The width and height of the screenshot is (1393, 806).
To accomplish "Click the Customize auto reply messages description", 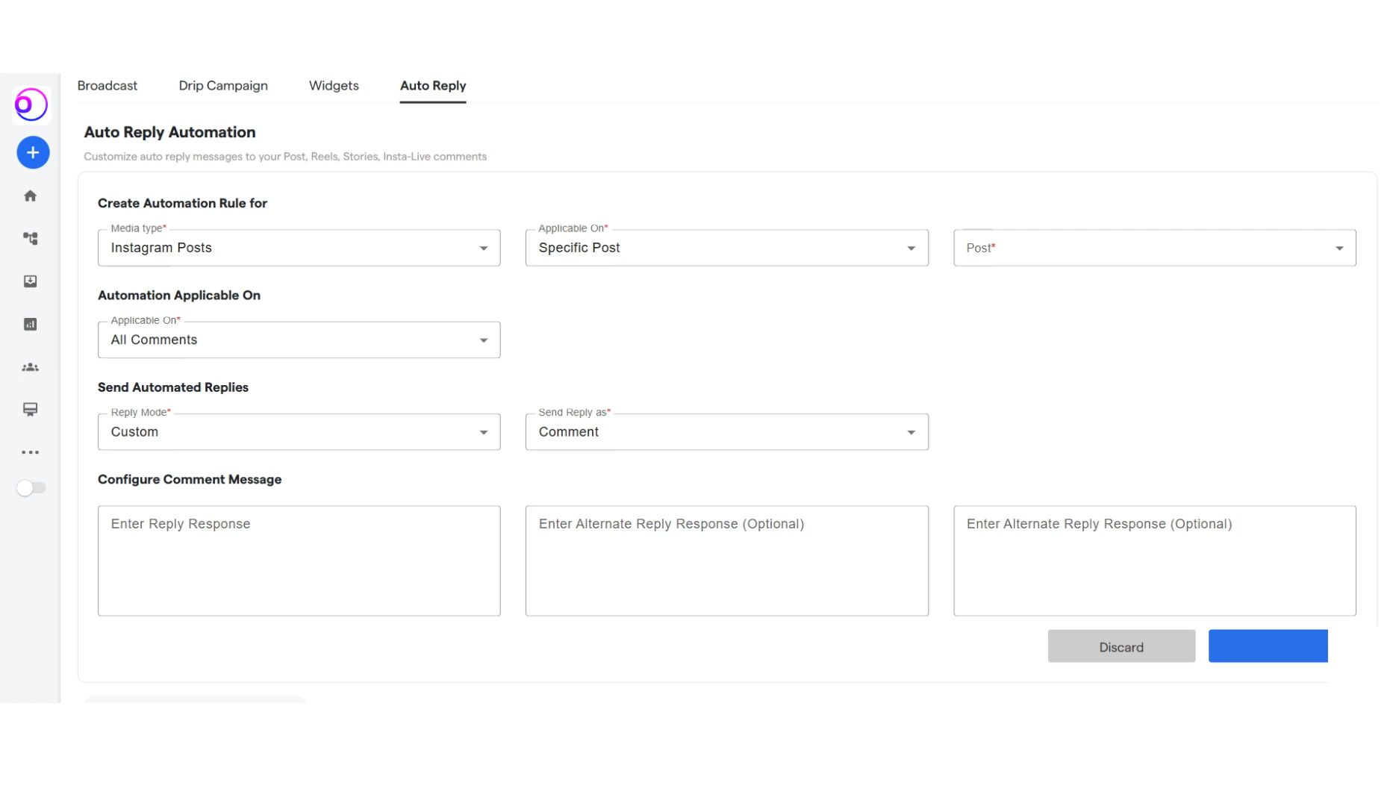I will tap(285, 157).
